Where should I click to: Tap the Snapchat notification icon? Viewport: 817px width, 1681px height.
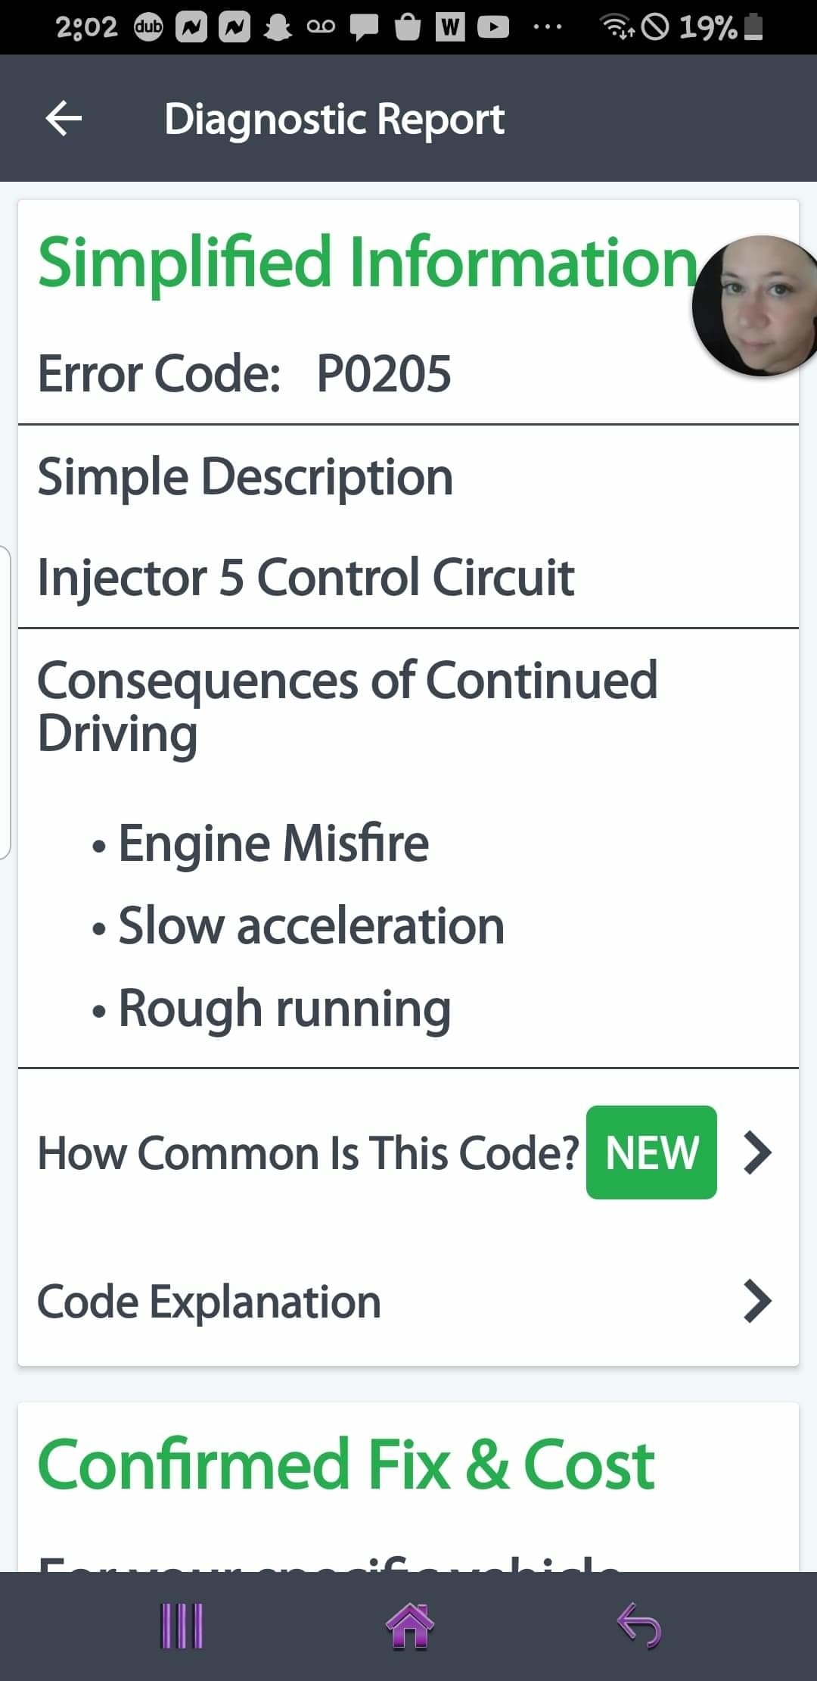pyautogui.click(x=277, y=28)
